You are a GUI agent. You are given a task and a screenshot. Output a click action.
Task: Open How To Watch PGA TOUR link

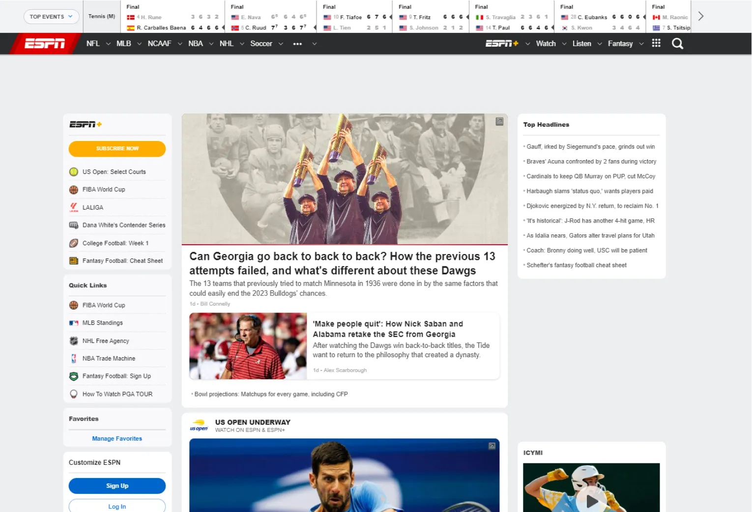point(117,394)
